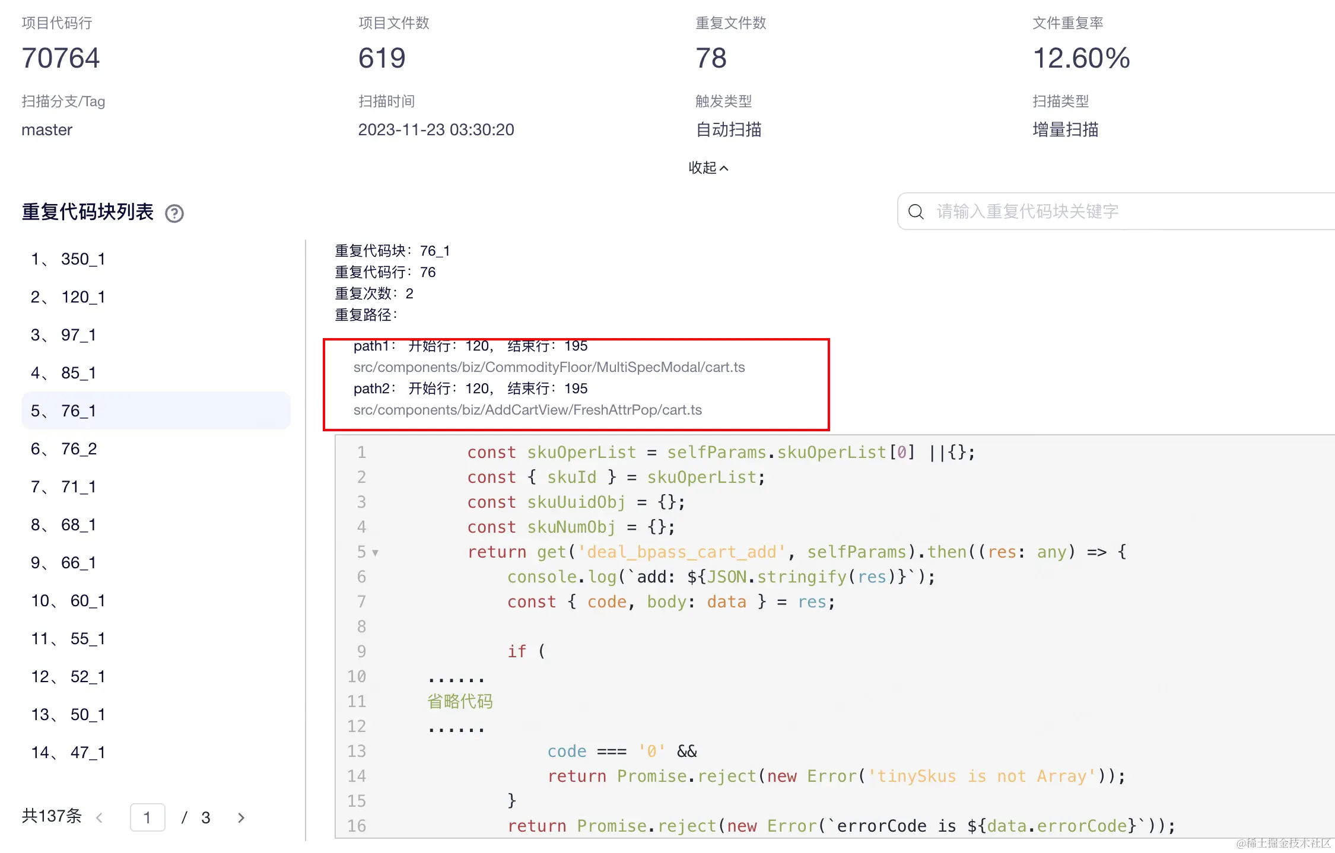Image resolution: width=1335 pixels, height=853 pixels.
Task: Click the page number input box
Action: 147,818
